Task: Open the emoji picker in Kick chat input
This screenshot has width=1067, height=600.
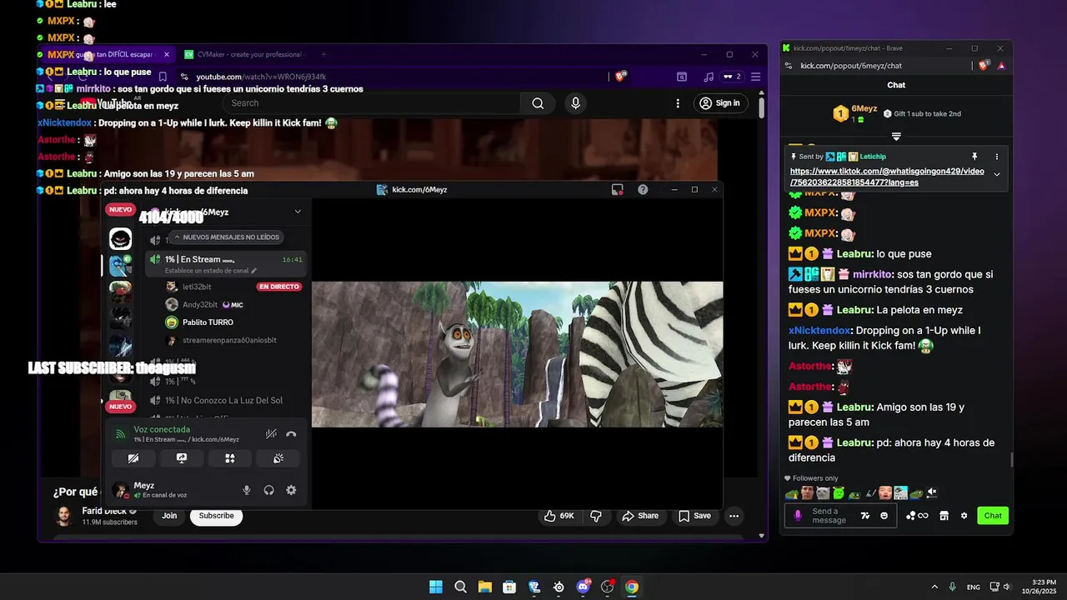Action: [x=884, y=516]
